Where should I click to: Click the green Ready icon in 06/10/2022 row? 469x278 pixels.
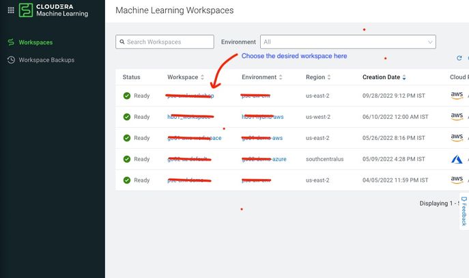[x=127, y=117]
